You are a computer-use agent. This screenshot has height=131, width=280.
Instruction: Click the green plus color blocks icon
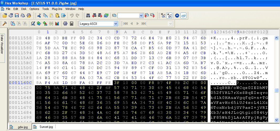45,24
